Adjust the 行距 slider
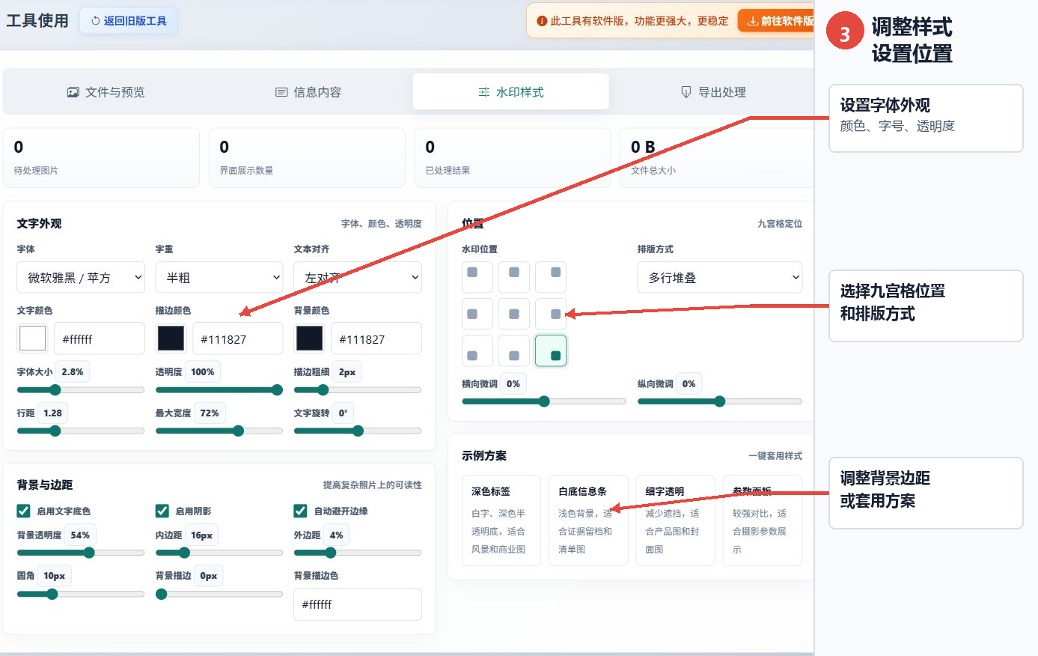Screen dimensions: 1038x656 point(81,431)
